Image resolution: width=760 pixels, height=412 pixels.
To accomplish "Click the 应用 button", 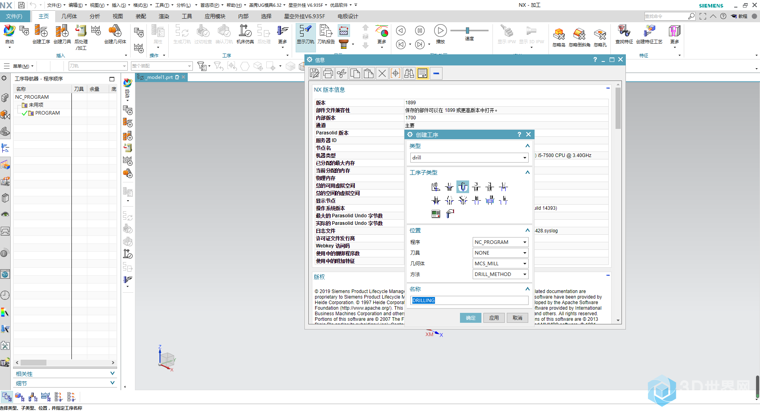I will point(494,318).
